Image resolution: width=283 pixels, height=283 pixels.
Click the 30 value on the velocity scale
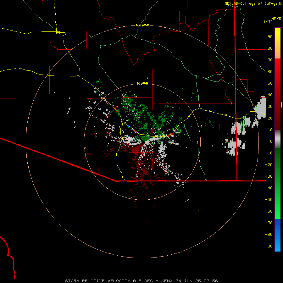point(270,107)
